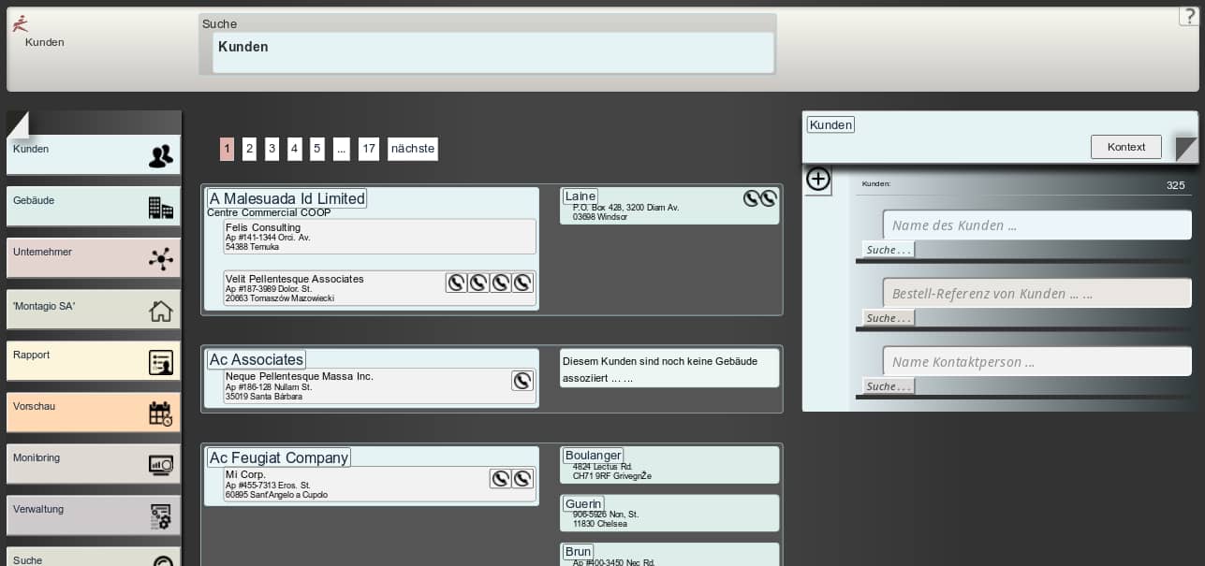The image size is (1205, 566).
Task: Click the 'nächste' pagination link
Action: (x=413, y=149)
